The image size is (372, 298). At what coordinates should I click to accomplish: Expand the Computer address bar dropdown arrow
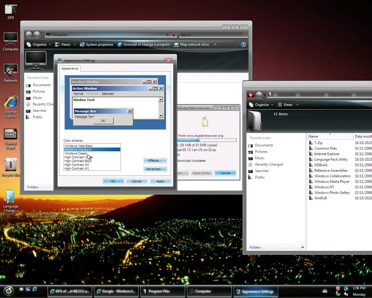coord(167,35)
